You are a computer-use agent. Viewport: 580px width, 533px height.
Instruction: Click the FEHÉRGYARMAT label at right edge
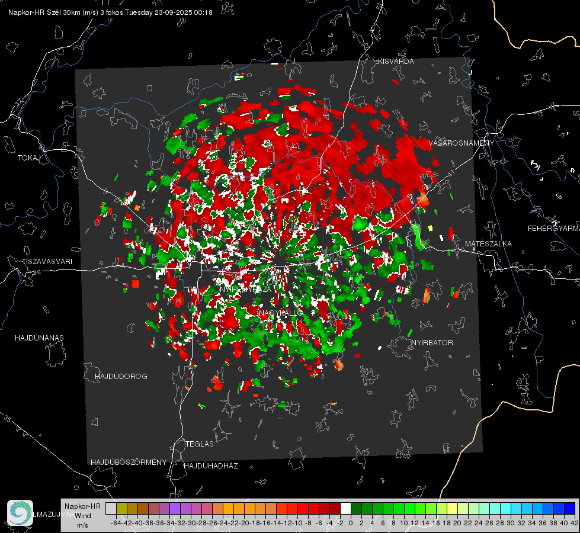point(554,229)
